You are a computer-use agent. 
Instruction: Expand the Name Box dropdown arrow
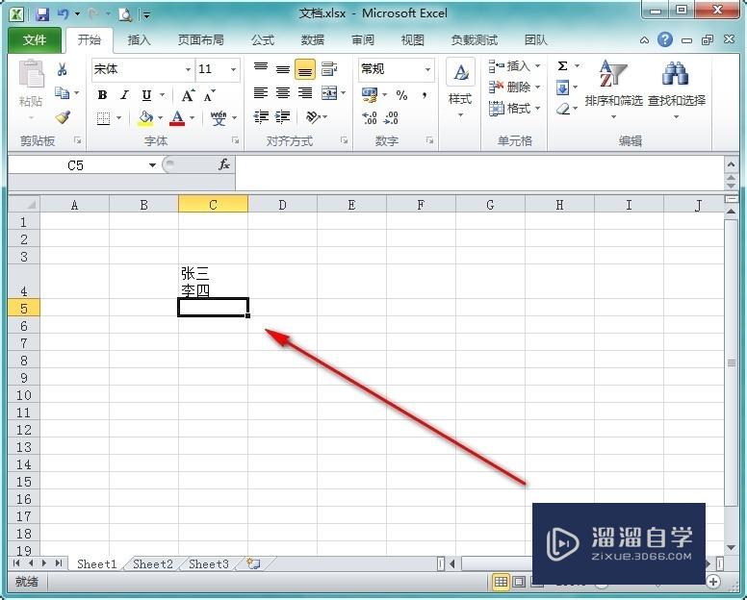[x=152, y=165]
